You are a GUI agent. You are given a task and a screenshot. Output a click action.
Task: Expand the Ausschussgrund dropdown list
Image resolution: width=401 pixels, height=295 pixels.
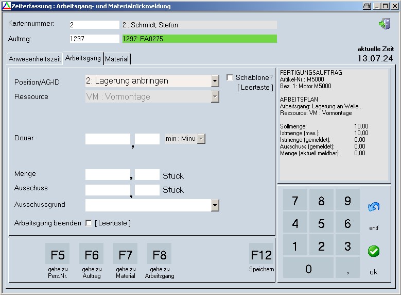(x=215, y=205)
